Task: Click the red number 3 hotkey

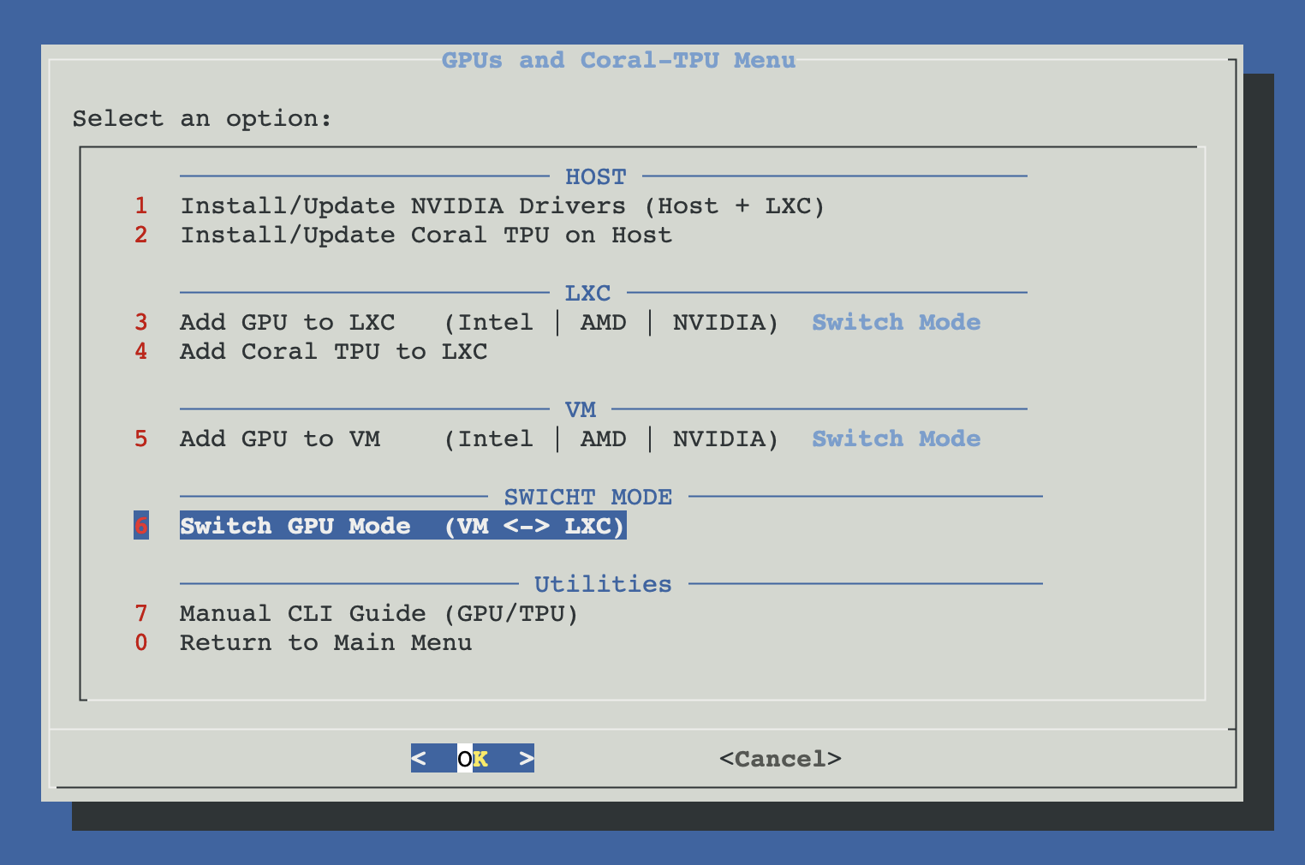Action: point(141,323)
